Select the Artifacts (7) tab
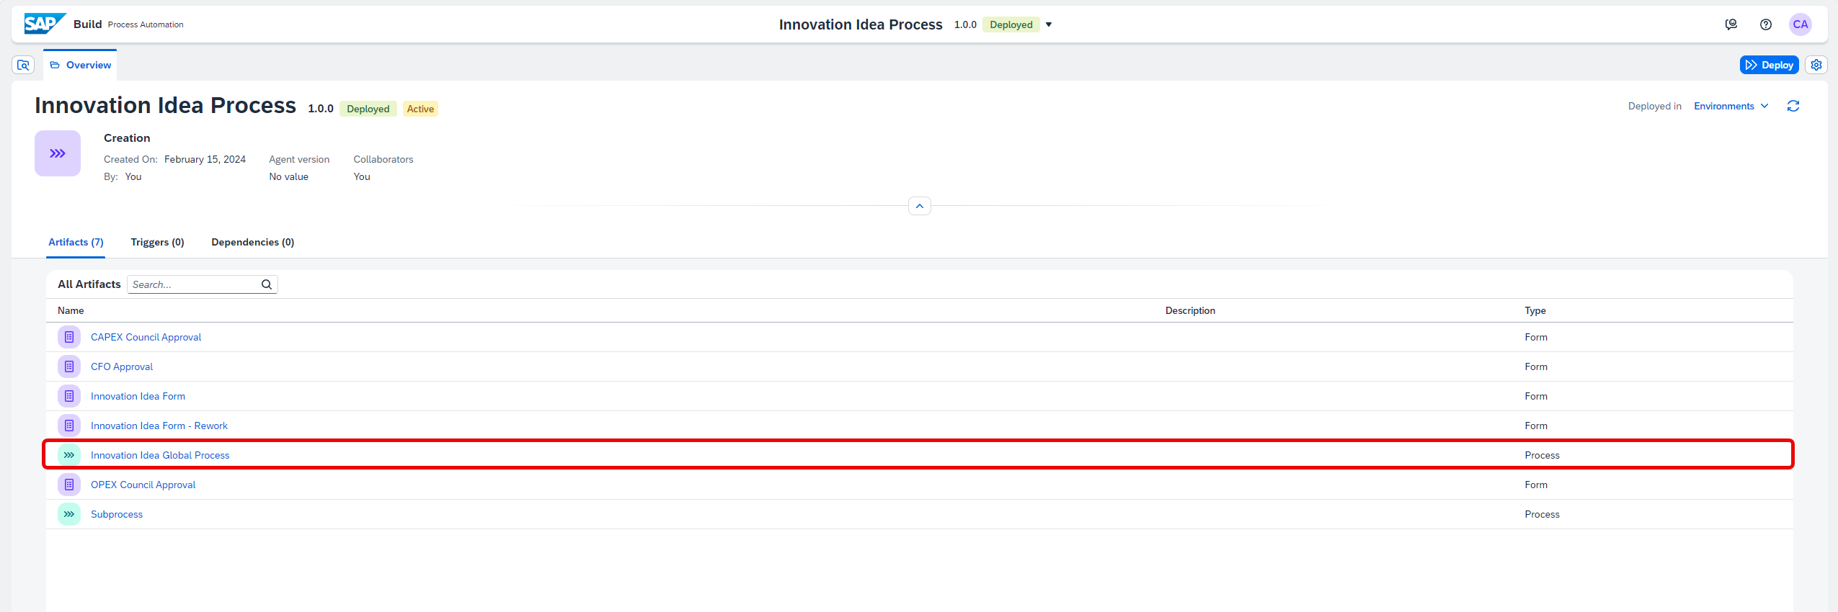1838x612 pixels. 76,242
